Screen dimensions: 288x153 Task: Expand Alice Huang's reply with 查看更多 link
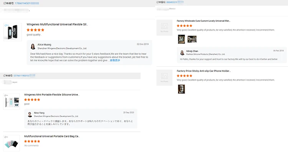pos(115,60)
